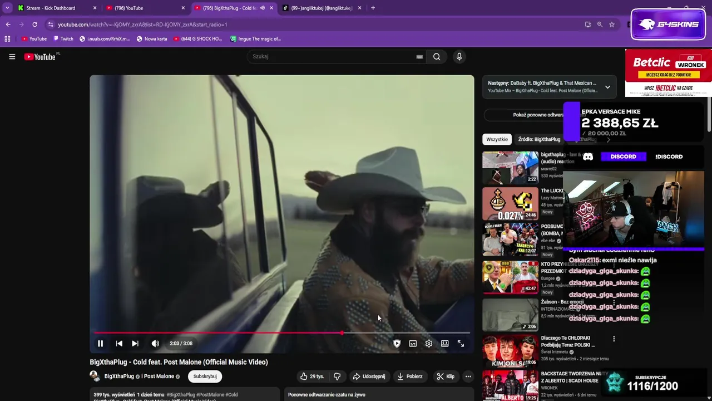This screenshot has width=712, height=401.
Task: Open The LUCKY 0.027% video thumbnail
Action: click(510, 203)
